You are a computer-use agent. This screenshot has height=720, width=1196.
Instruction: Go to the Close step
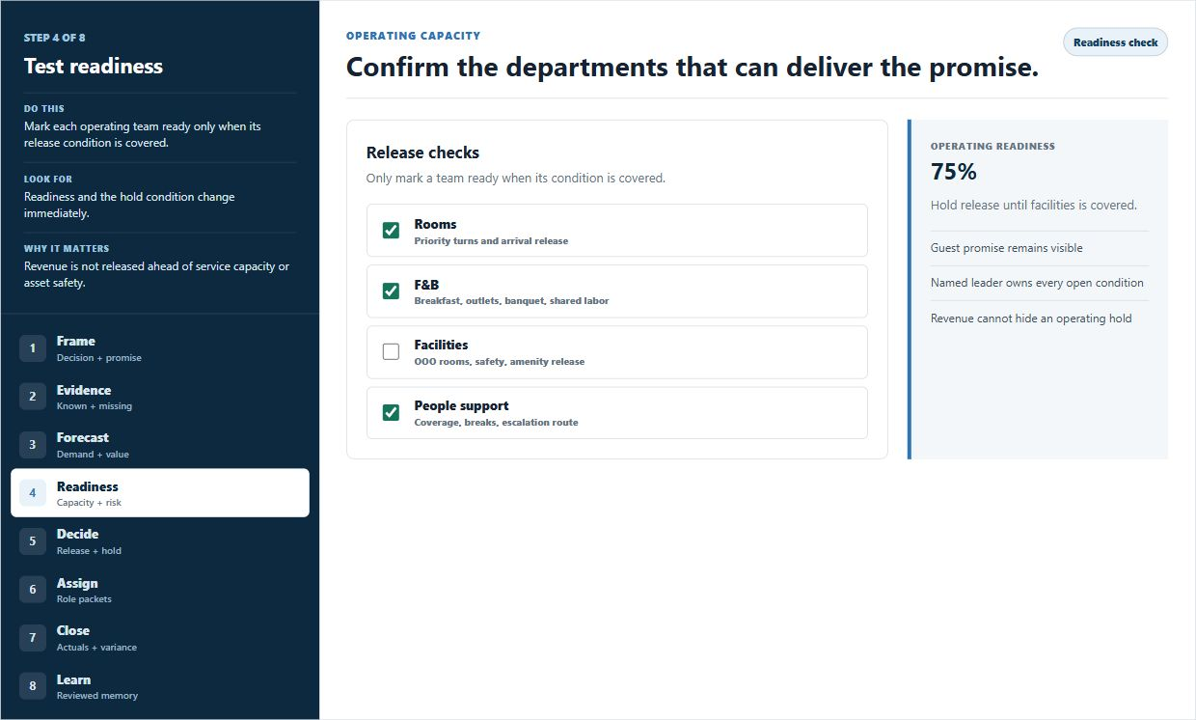click(x=160, y=638)
